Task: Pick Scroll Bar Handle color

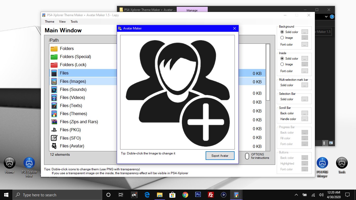Action: 305,119
